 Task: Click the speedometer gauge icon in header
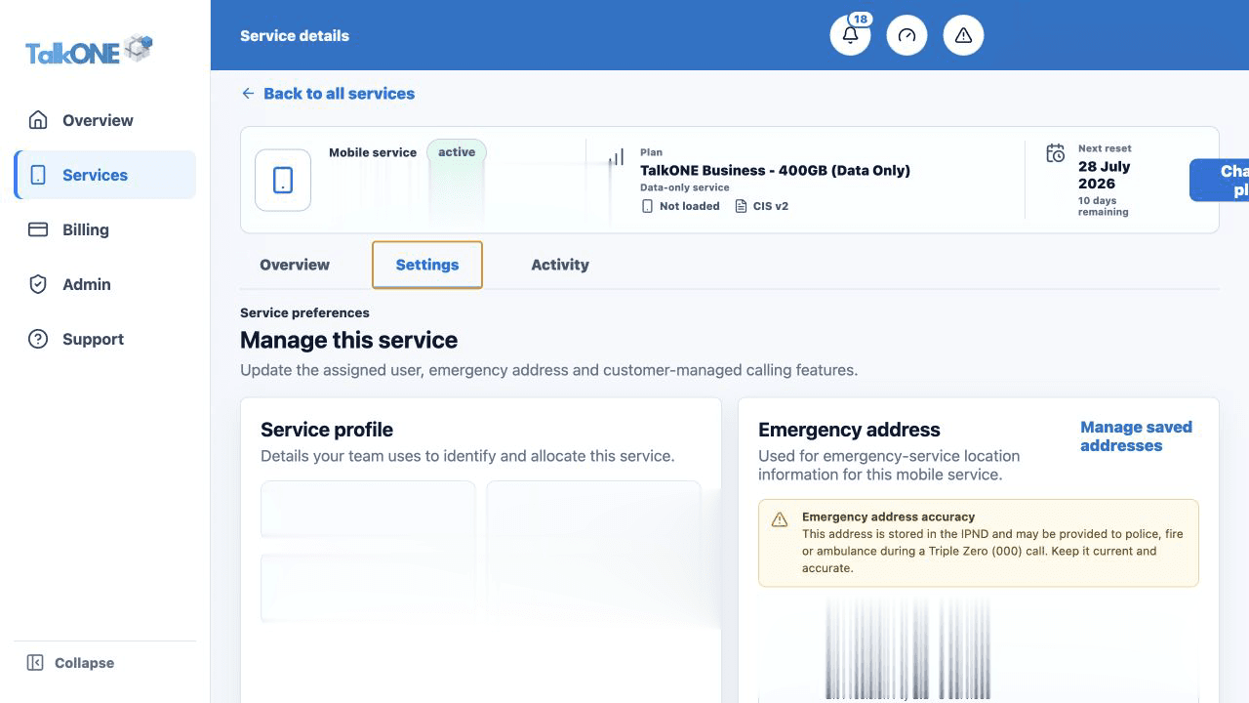(907, 35)
